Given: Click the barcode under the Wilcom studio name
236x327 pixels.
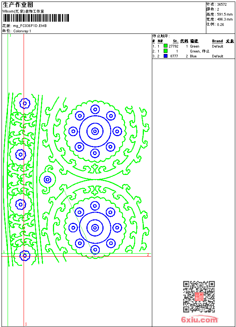Looking at the screenshot, I should click(36, 18).
